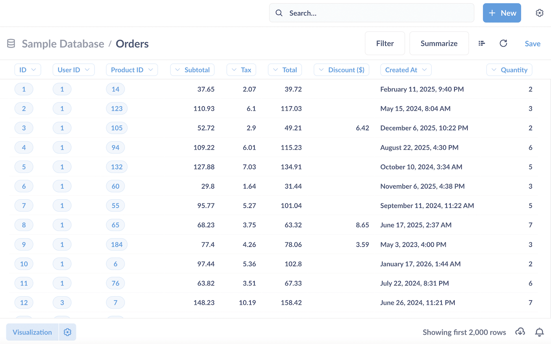
Task: Click the search magnifier icon
Action: pos(279,13)
